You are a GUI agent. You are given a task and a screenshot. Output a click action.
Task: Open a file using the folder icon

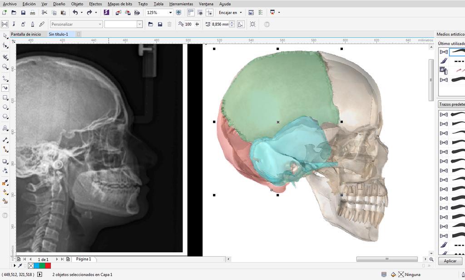(14, 12)
